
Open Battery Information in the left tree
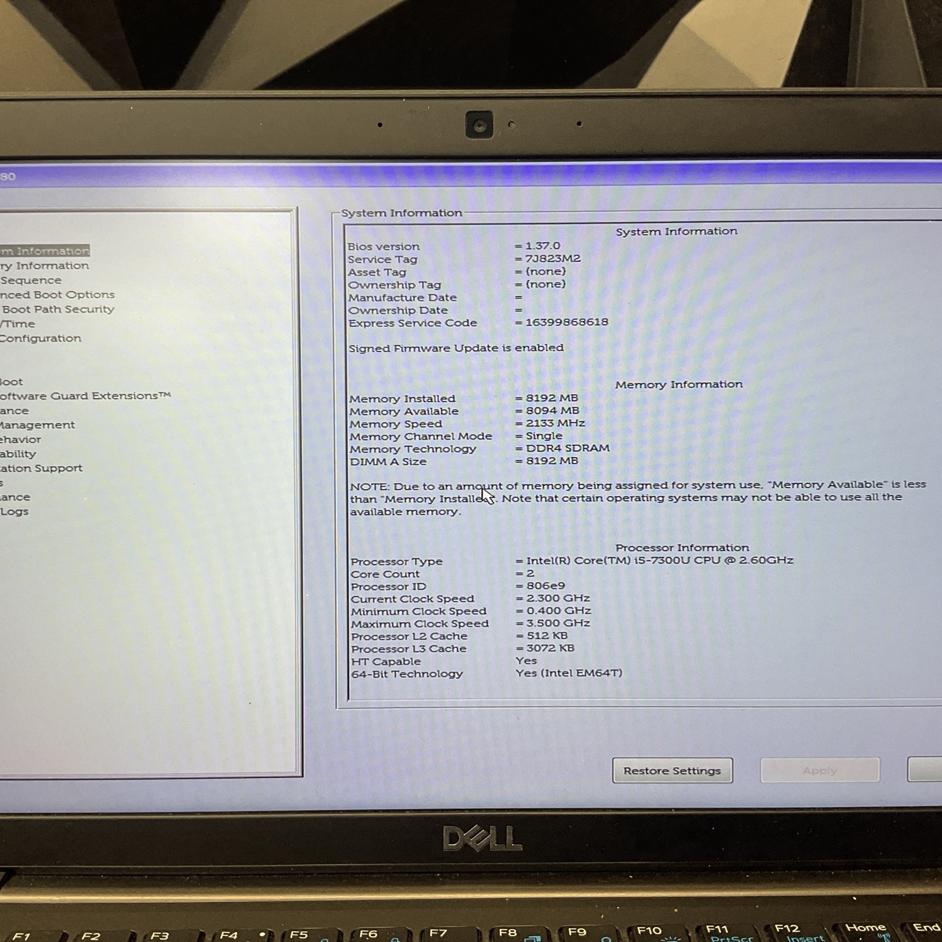[x=45, y=266]
